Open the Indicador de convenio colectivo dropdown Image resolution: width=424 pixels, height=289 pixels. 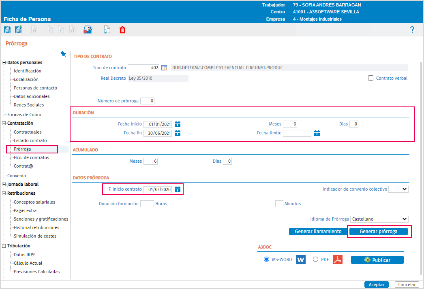tap(398, 189)
